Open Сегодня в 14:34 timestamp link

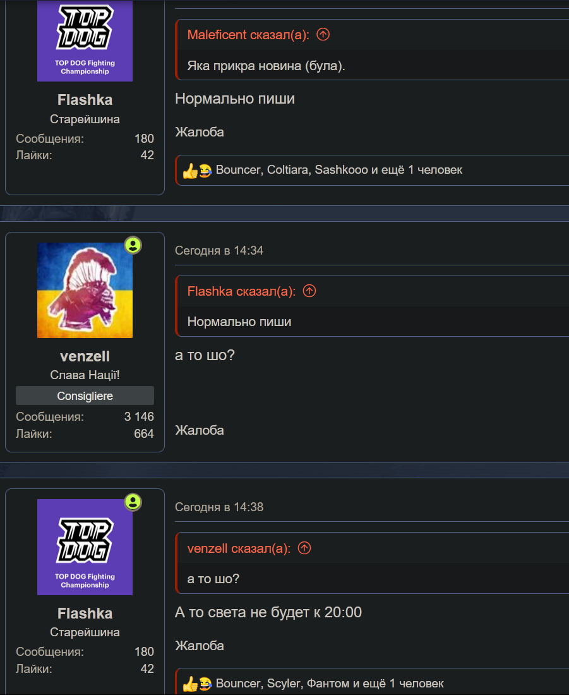coord(219,250)
